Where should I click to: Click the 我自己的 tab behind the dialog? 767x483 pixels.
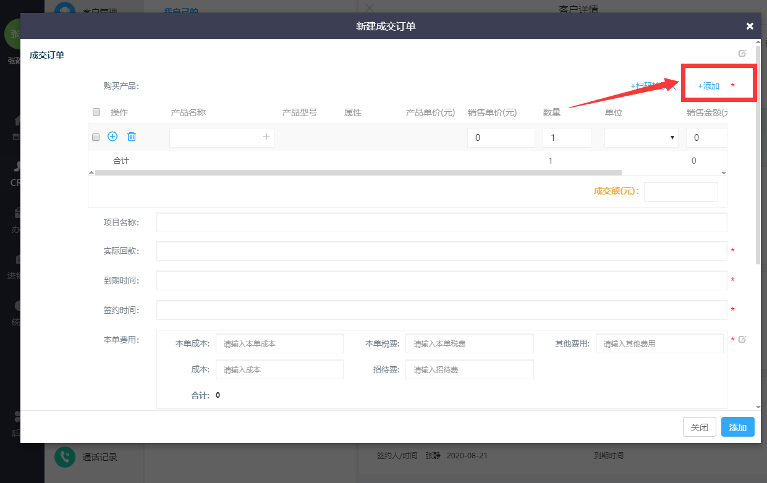coord(180,10)
